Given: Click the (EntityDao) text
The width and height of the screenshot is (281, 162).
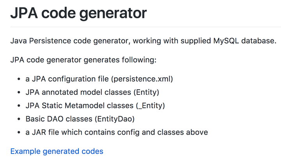Looking at the screenshot, I should pos(114,119).
